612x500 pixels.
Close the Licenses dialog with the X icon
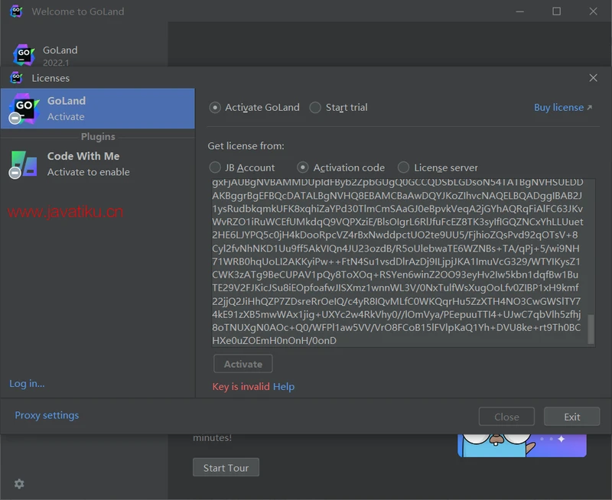(x=593, y=78)
